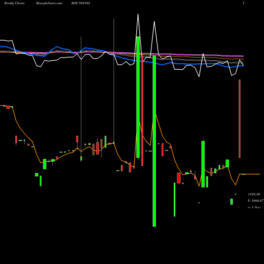Click the "BSE 935582" symbol text
Screen dimensions: 264x264
(81, 3)
